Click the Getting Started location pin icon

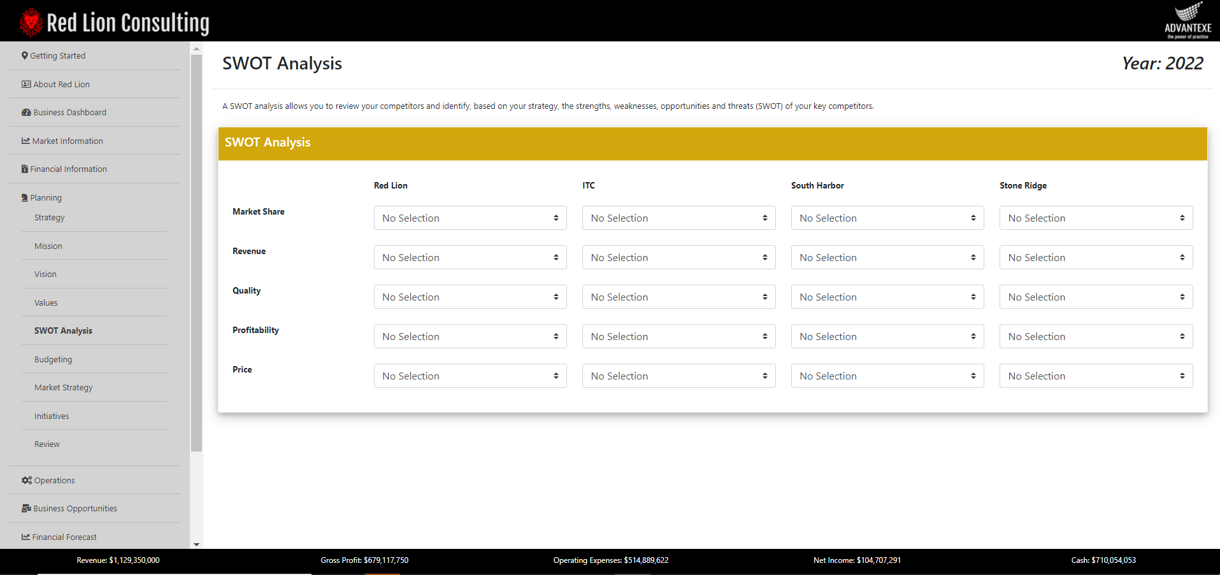(24, 55)
